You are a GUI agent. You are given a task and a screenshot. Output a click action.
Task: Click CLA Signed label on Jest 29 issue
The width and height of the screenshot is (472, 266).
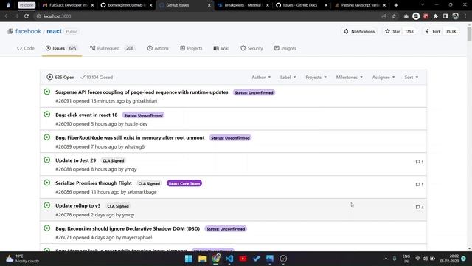coord(113,161)
